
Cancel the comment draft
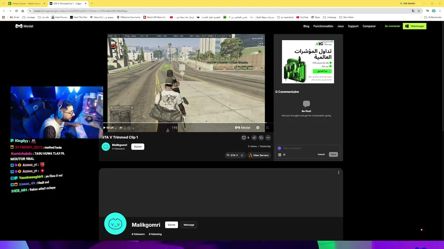(x=321, y=154)
